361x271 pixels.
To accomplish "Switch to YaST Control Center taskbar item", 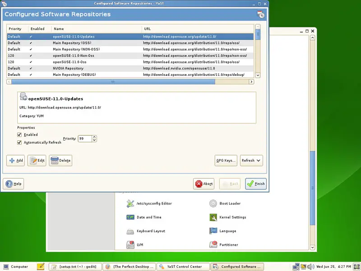I will pyautogui.click(x=183, y=266).
